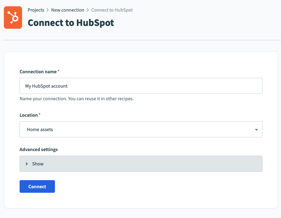Screen dimensions: 281x218
Task: Click the Location label
Action: pyautogui.click(x=29, y=115)
